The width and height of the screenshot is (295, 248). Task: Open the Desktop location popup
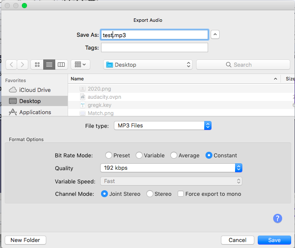pyautogui.click(x=148, y=65)
